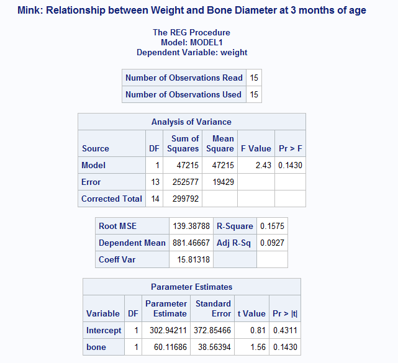Click the 'F Value' column header
398x363 pixels.
coord(256,148)
